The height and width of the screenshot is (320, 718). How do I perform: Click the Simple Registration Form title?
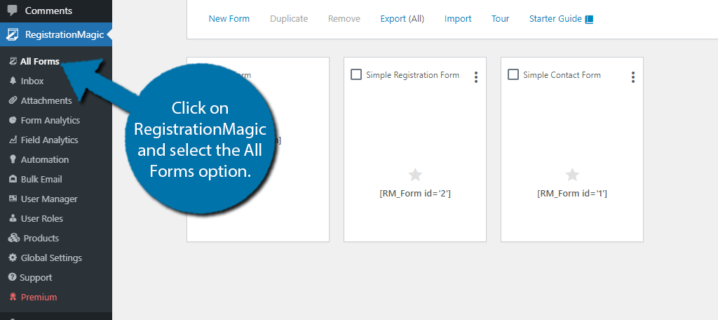point(412,74)
